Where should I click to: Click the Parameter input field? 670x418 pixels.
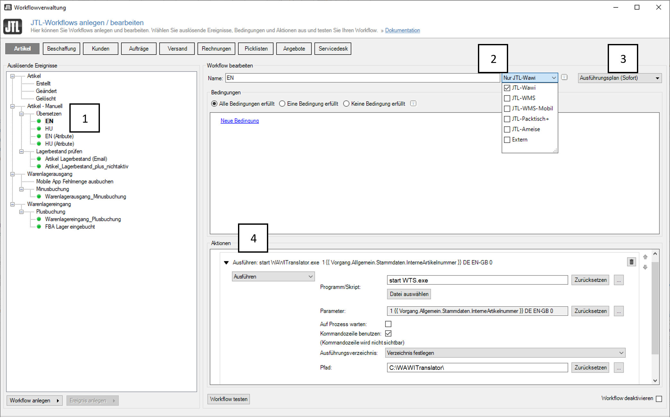477,311
